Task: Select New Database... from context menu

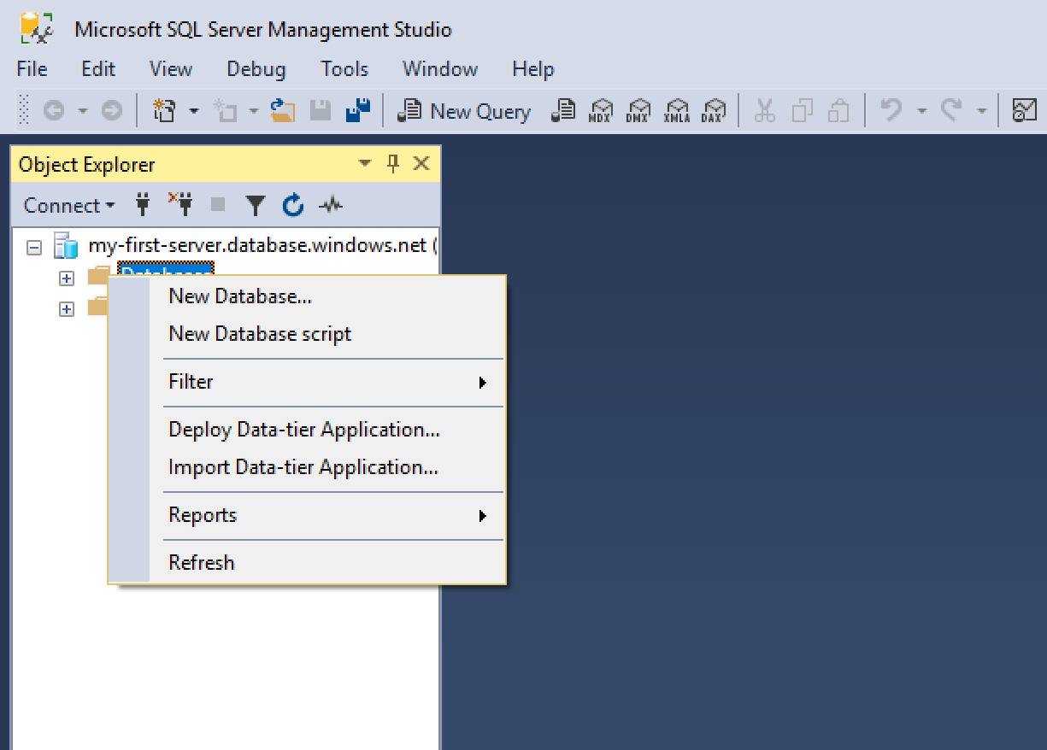Action: pos(240,296)
